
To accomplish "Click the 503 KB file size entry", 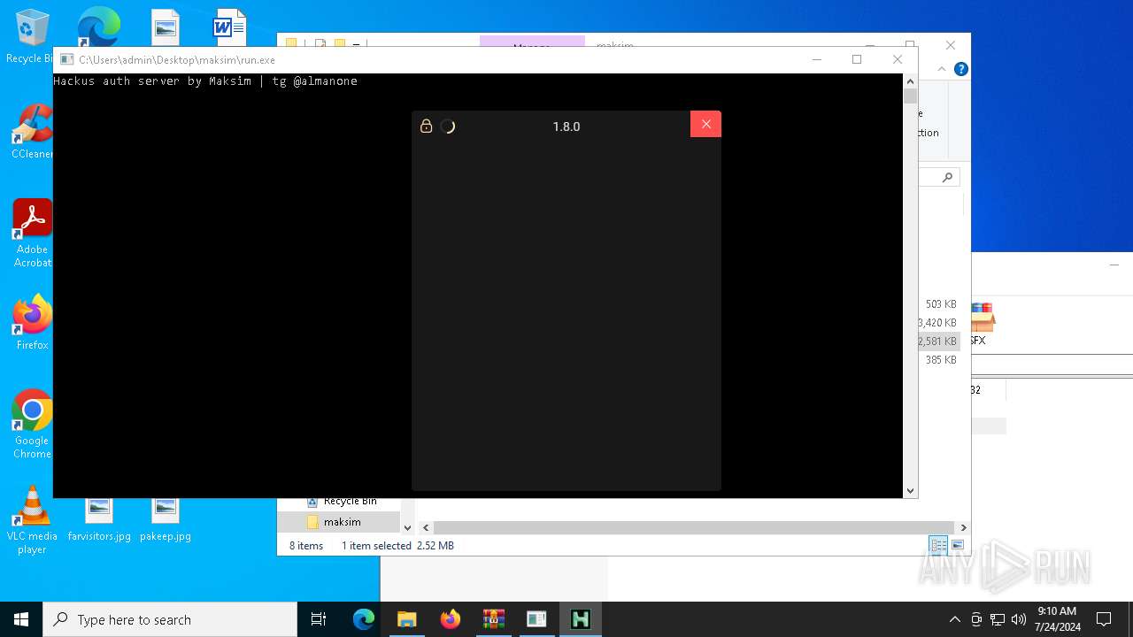I will (941, 303).
